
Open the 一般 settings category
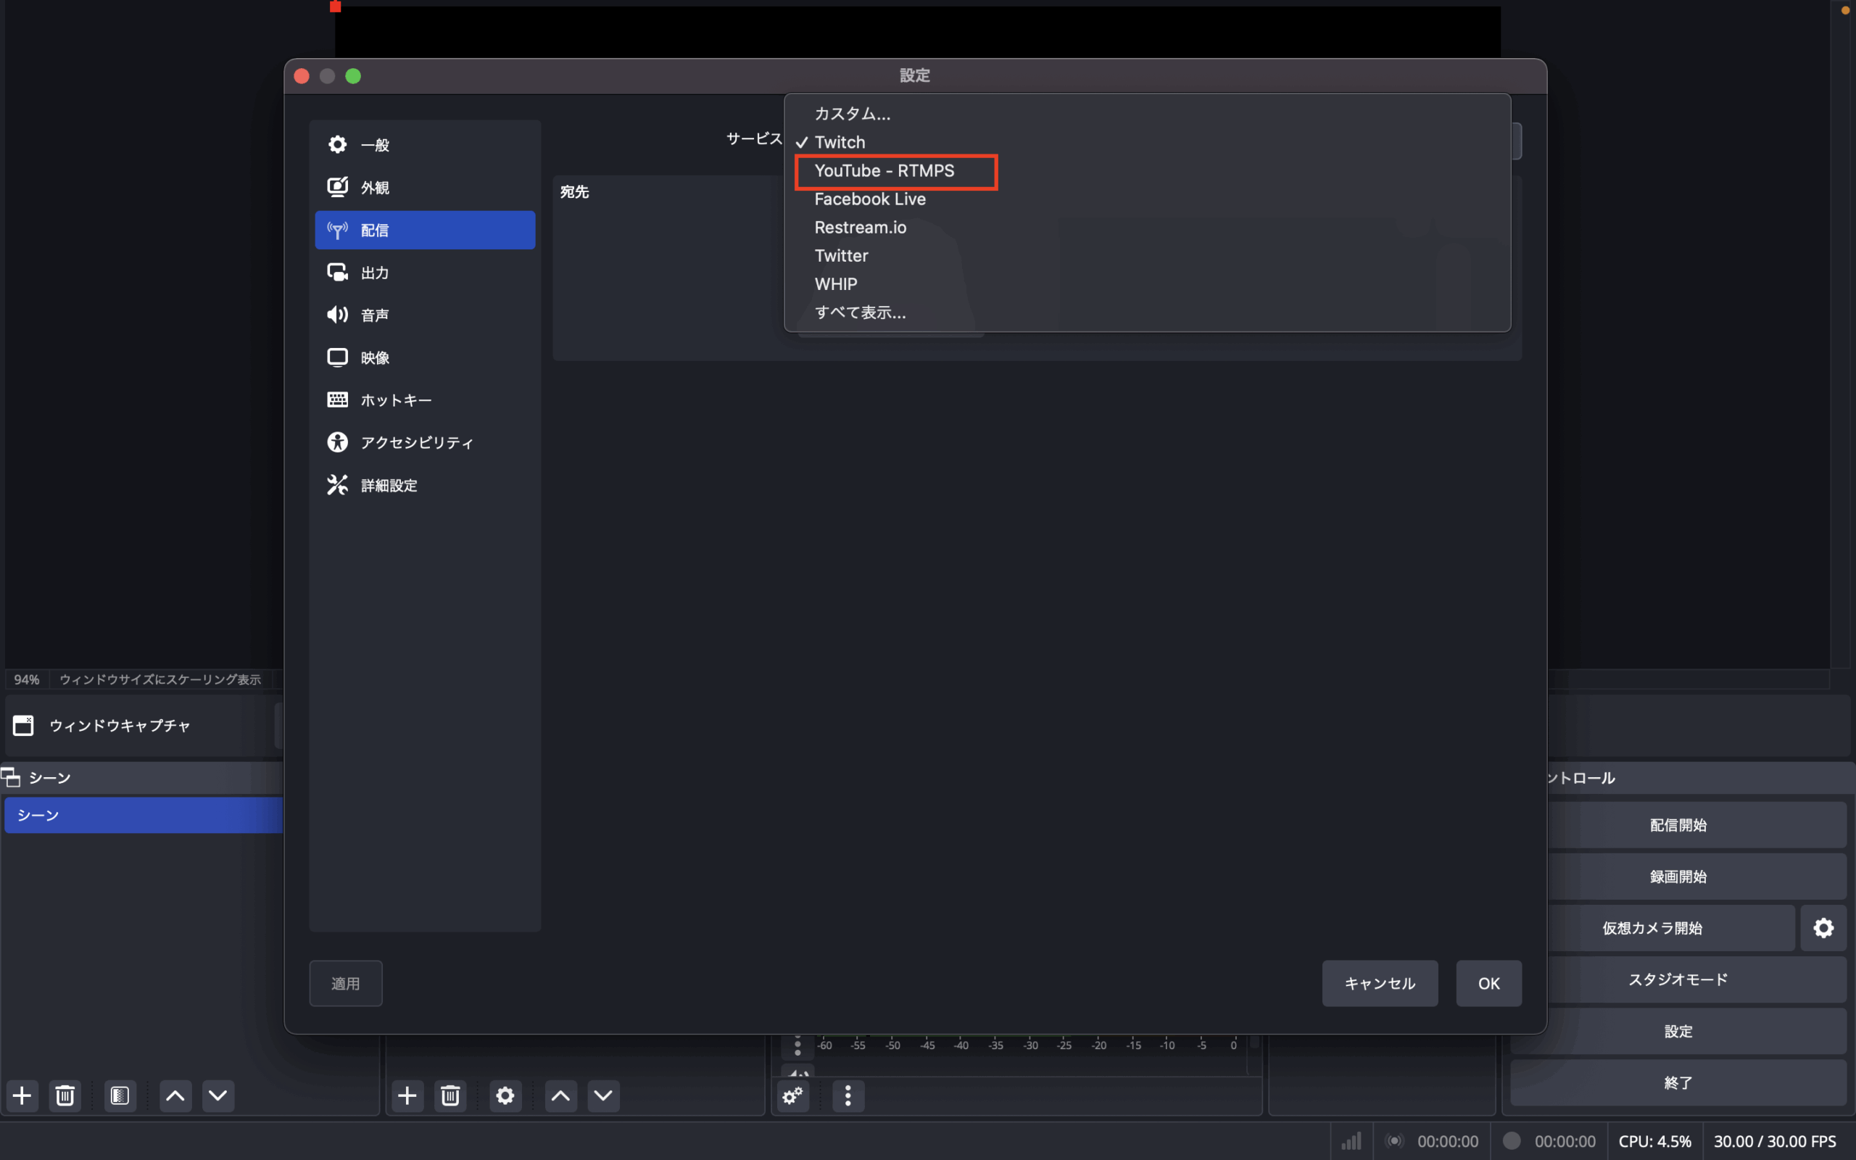coord(425,145)
